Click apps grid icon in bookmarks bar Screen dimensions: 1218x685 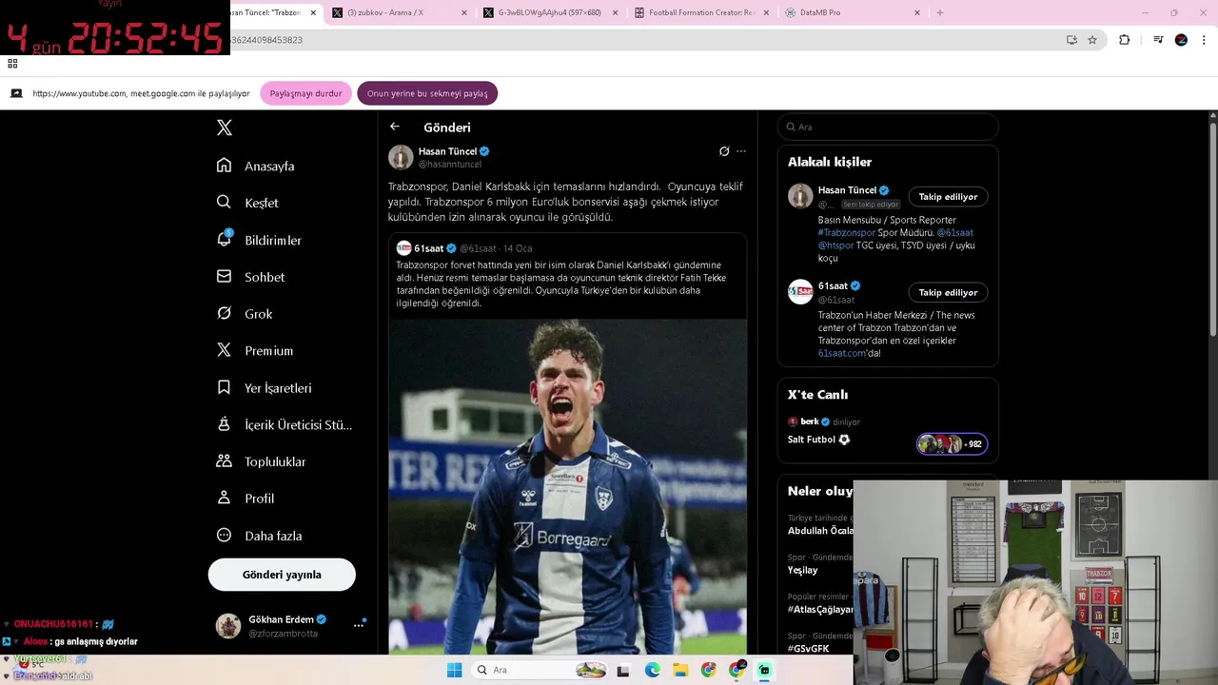[12, 64]
